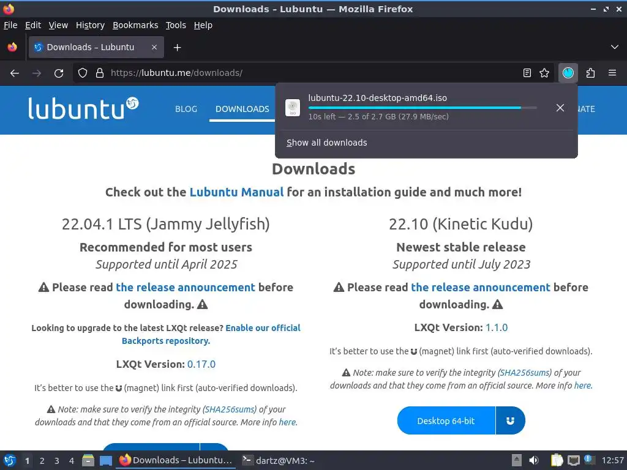
Task: Switch to workspace 3
Action: [57, 461]
